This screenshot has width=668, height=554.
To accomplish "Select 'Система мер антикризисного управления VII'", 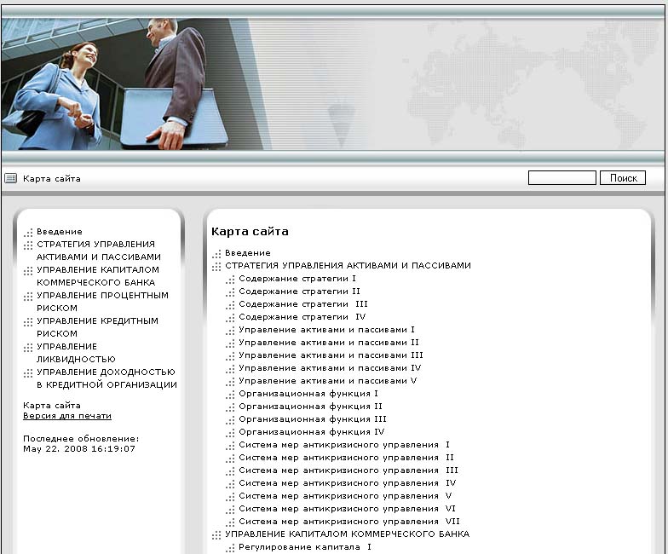I will pos(348,522).
